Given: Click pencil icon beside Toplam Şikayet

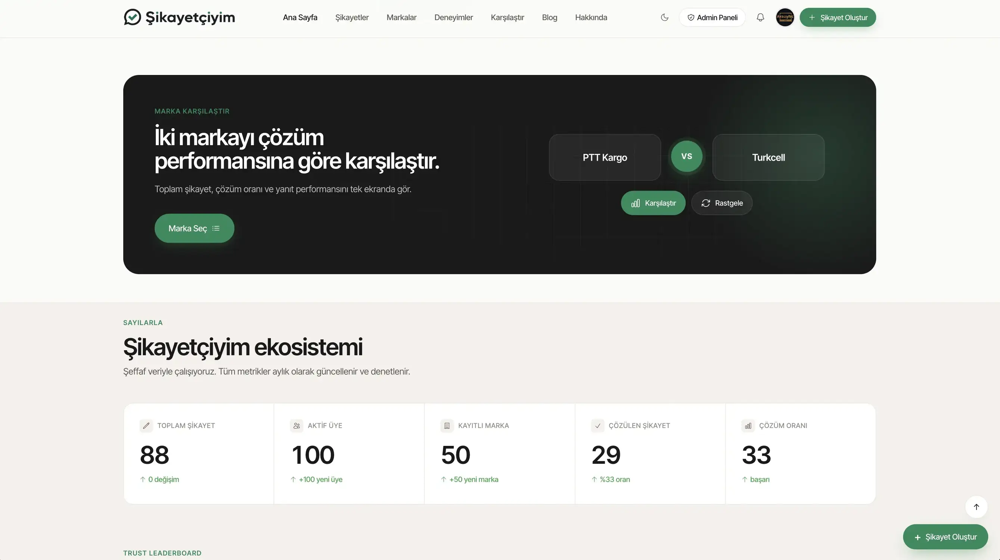Looking at the screenshot, I should point(146,425).
